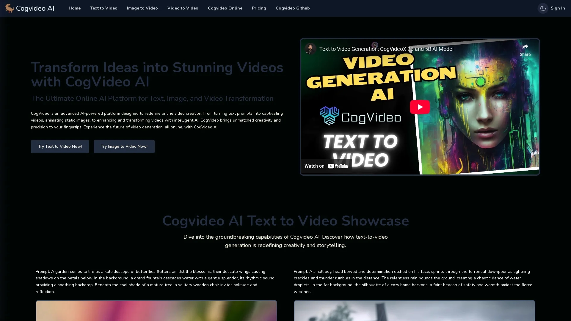The image size is (571, 321).
Task: Click the Cogvideo AI dinosaur logo icon
Action: (x=10, y=8)
